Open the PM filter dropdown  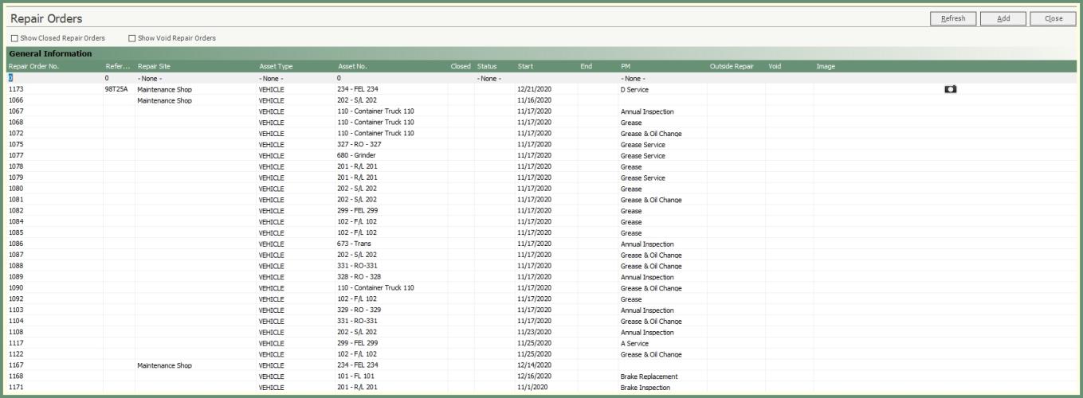pos(661,79)
